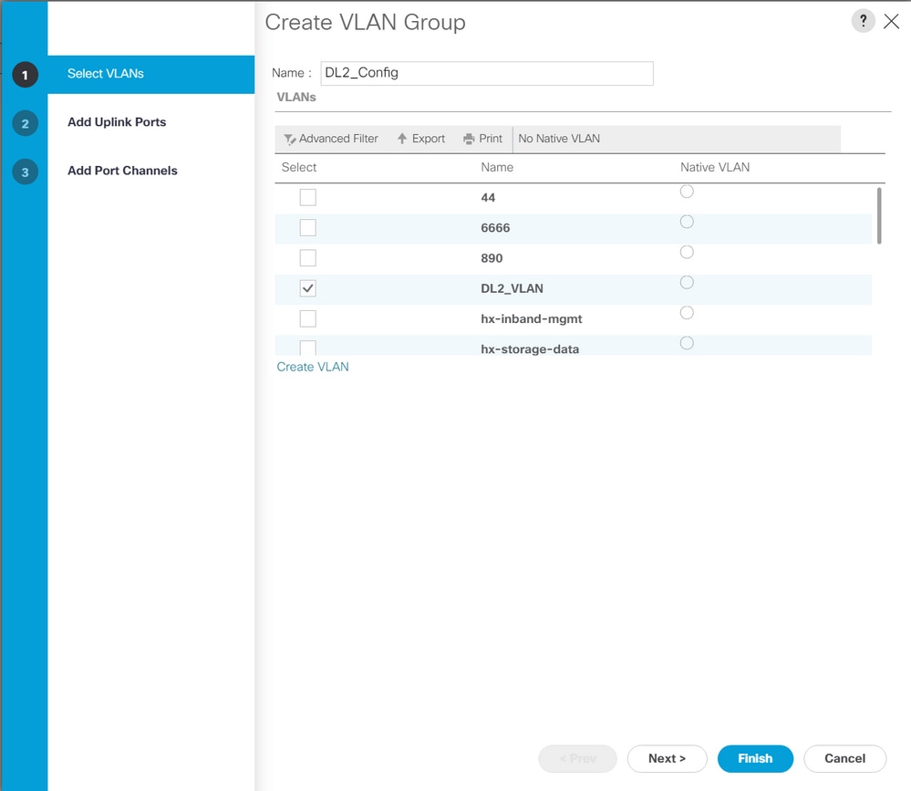Close the Create VLAN Group dialog
This screenshot has width=911, height=791.
[x=891, y=22]
